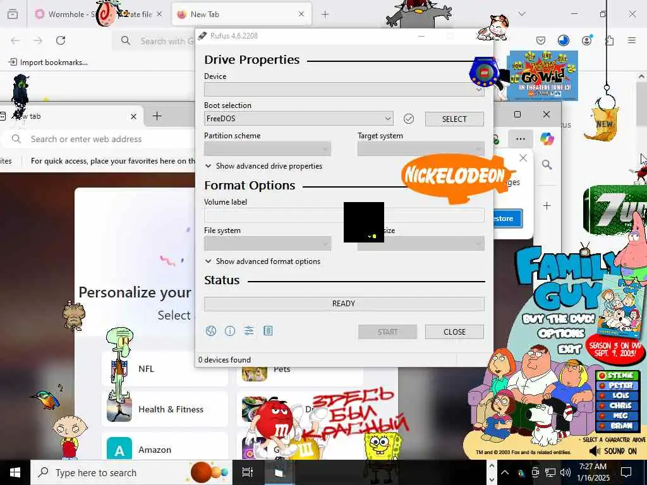Select PETER in Family Guy character list

(617, 385)
